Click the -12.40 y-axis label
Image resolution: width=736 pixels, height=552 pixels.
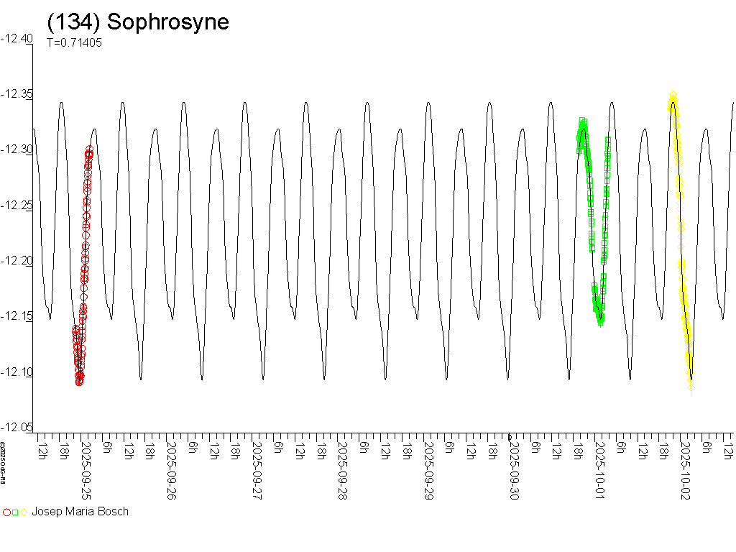coord(17,39)
